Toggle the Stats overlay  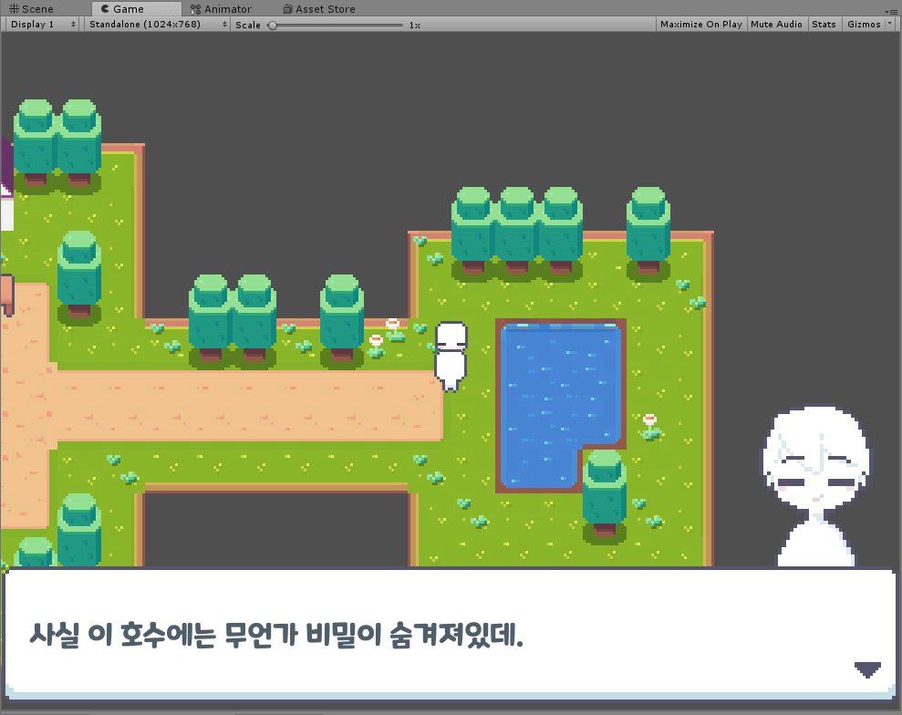coord(824,24)
